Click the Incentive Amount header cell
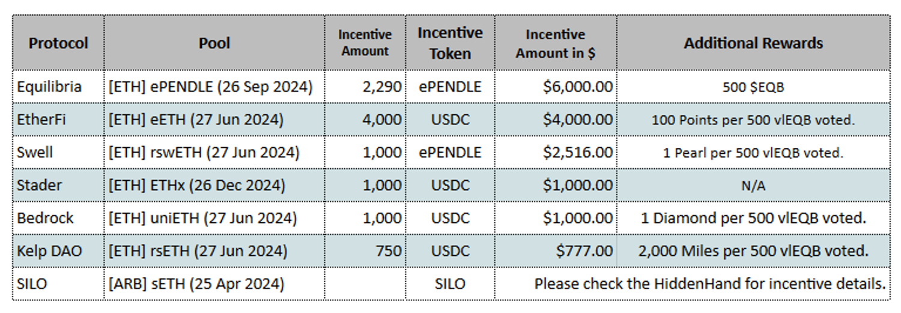 tap(365, 43)
